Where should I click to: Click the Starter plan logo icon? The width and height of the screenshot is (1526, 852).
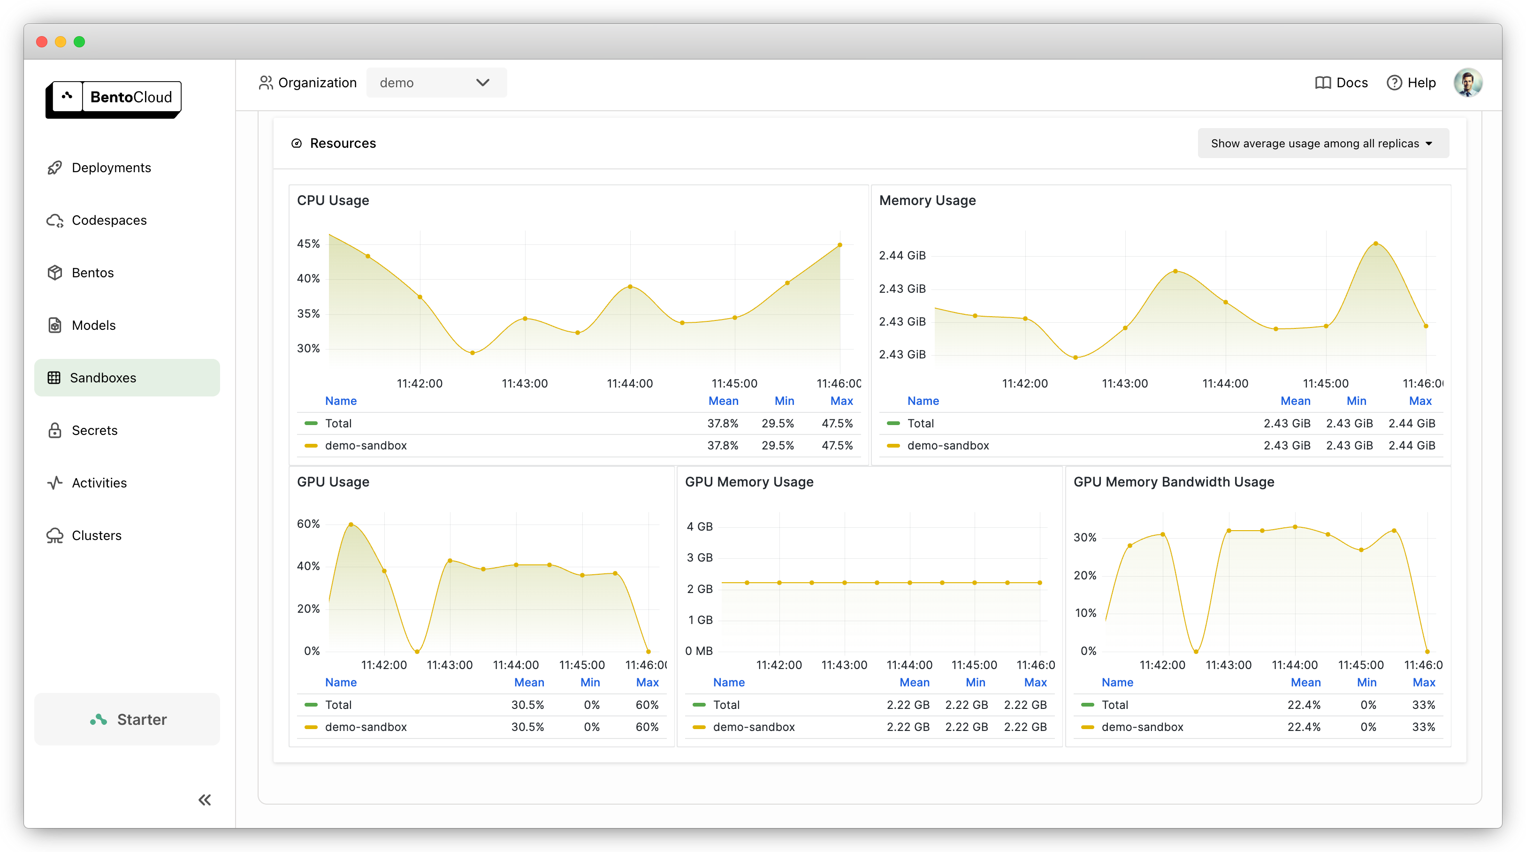pyautogui.click(x=99, y=719)
